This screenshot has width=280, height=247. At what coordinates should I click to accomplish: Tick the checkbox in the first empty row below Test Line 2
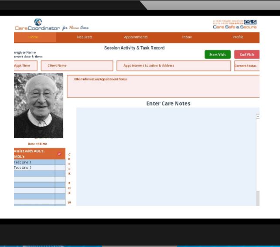pyautogui.click(x=60, y=173)
